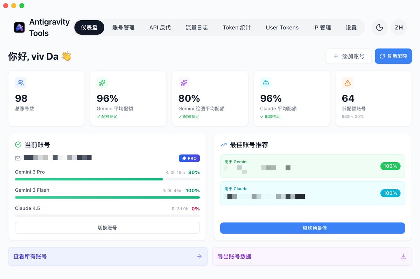Open the 仪表盘 tab
Viewport: 420px width, 279px height.
[89, 28]
